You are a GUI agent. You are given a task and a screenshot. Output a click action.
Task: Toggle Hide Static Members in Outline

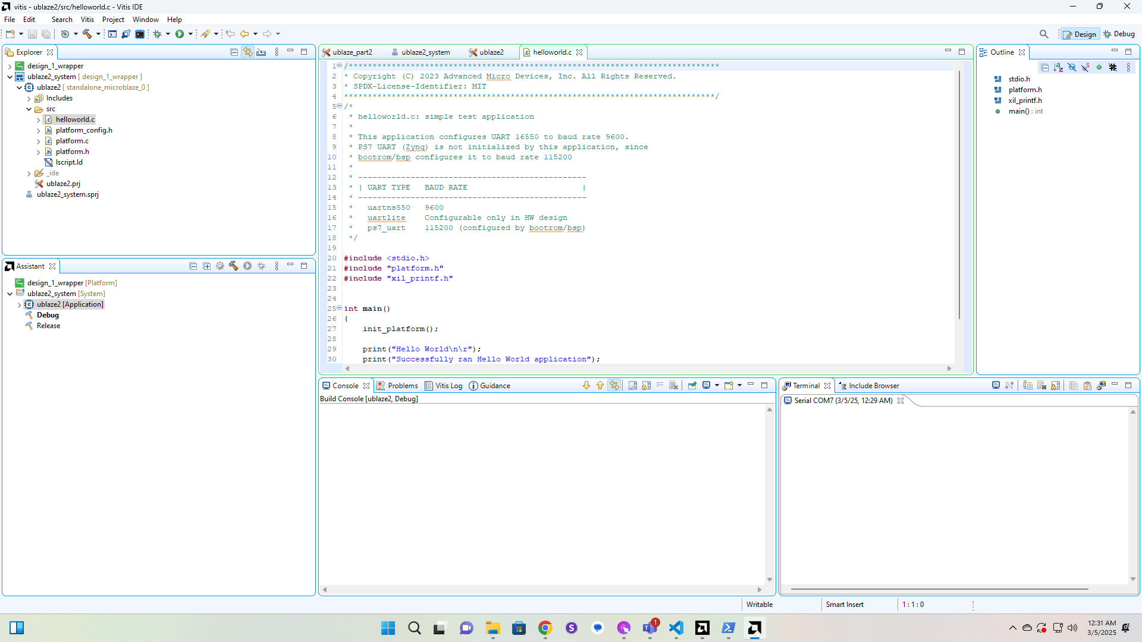point(1085,68)
